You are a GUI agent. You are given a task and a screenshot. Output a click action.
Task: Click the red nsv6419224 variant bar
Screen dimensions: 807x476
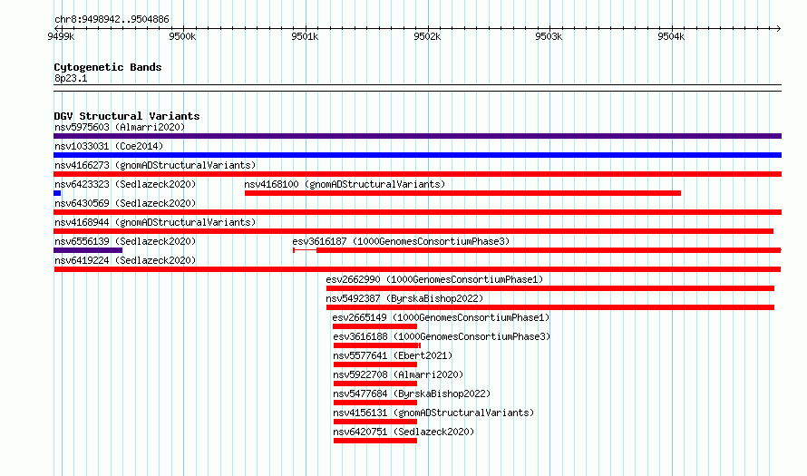(417, 269)
